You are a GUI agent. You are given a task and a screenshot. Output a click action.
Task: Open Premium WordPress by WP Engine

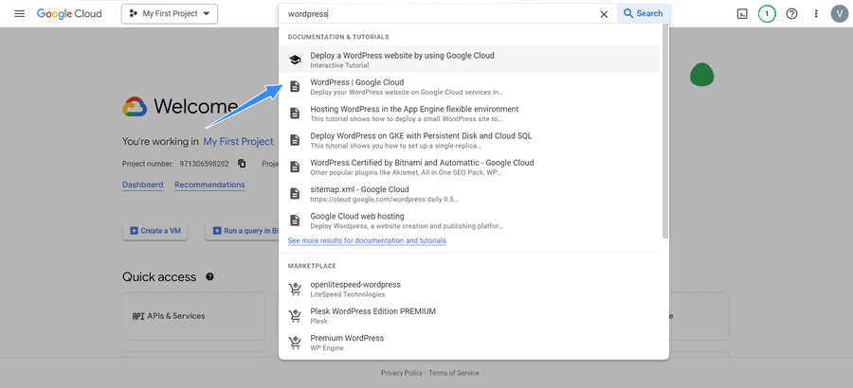tap(471, 343)
